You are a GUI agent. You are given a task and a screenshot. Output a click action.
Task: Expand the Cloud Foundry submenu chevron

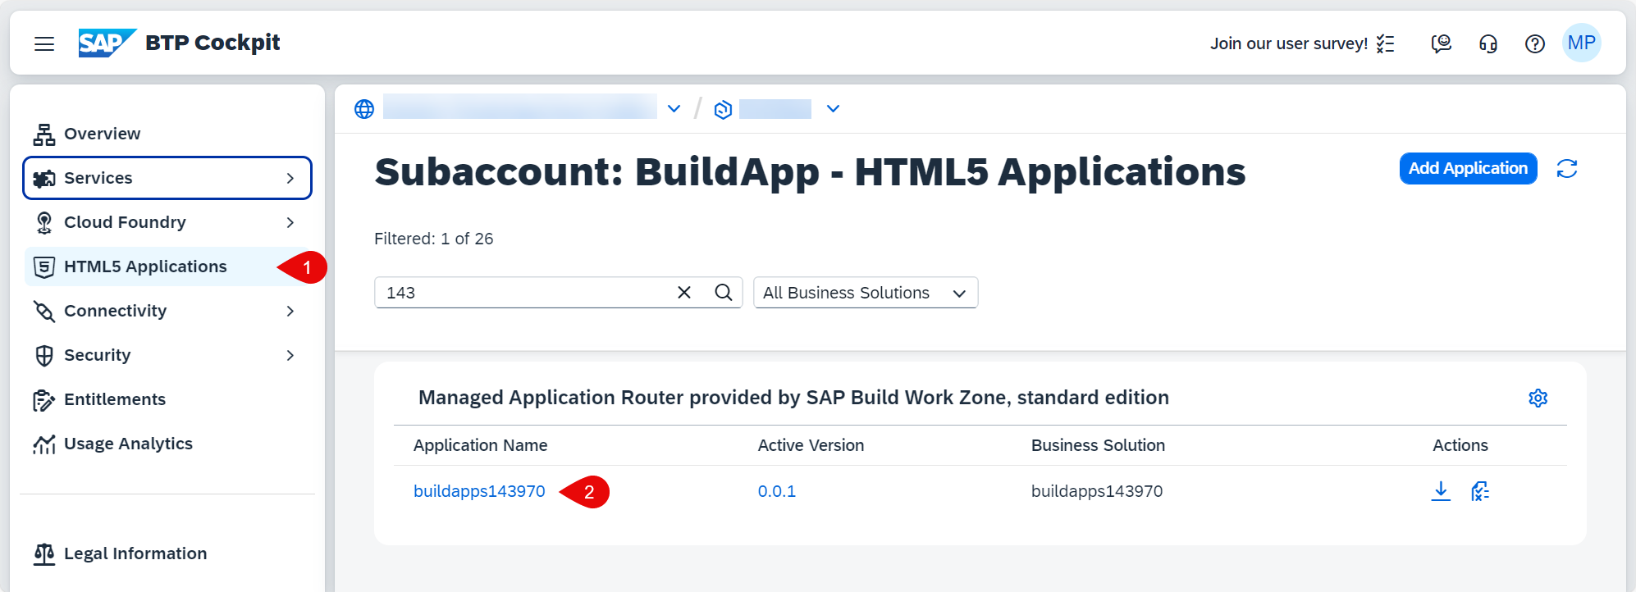pos(290,222)
